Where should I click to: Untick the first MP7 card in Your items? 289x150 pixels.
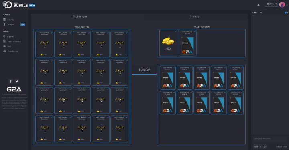(x=52, y=33)
